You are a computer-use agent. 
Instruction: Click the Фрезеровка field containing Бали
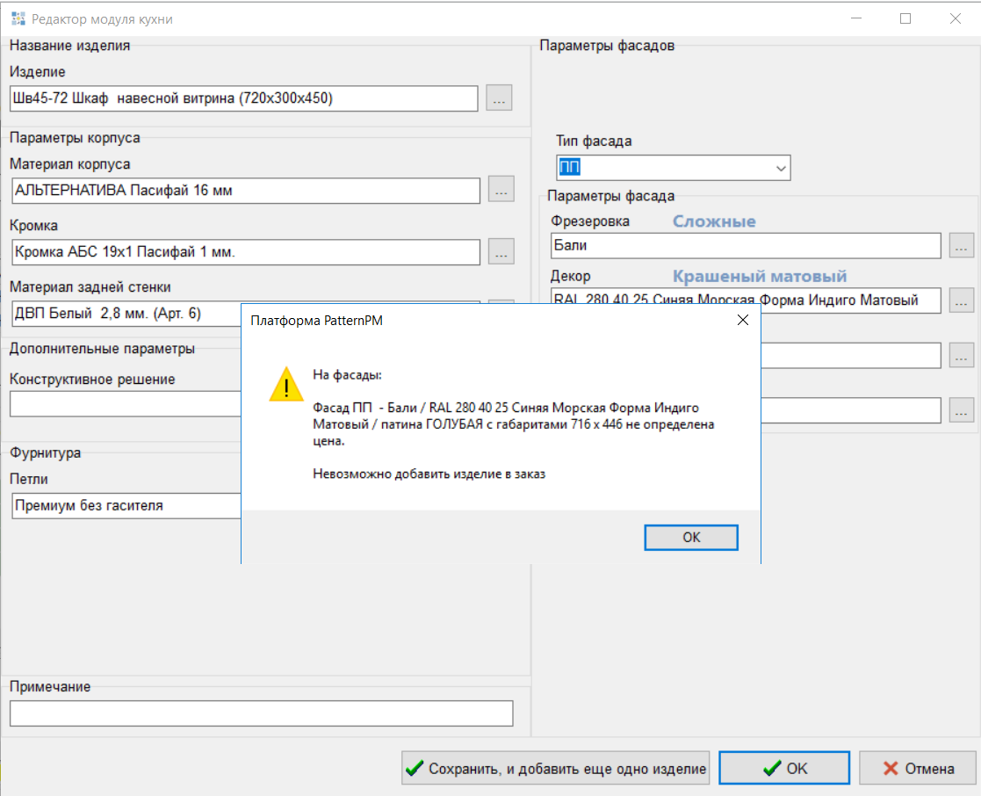[746, 246]
